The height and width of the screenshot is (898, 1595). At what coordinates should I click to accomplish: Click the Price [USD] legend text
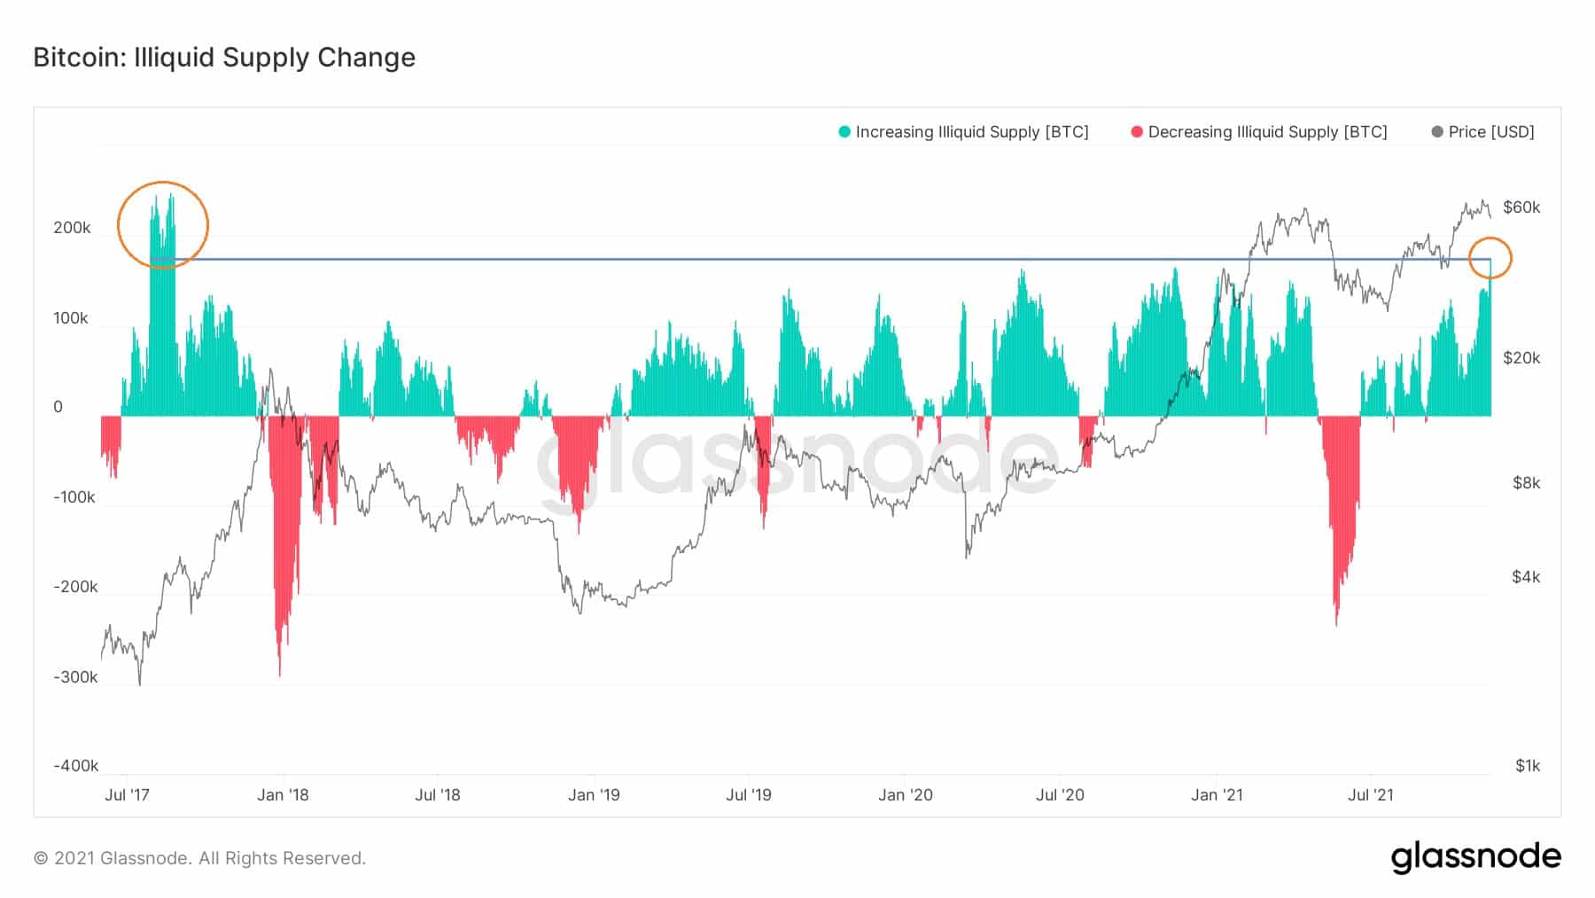[1491, 132]
